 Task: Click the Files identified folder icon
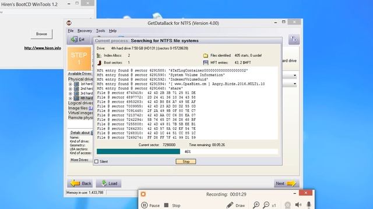[206, 56]
